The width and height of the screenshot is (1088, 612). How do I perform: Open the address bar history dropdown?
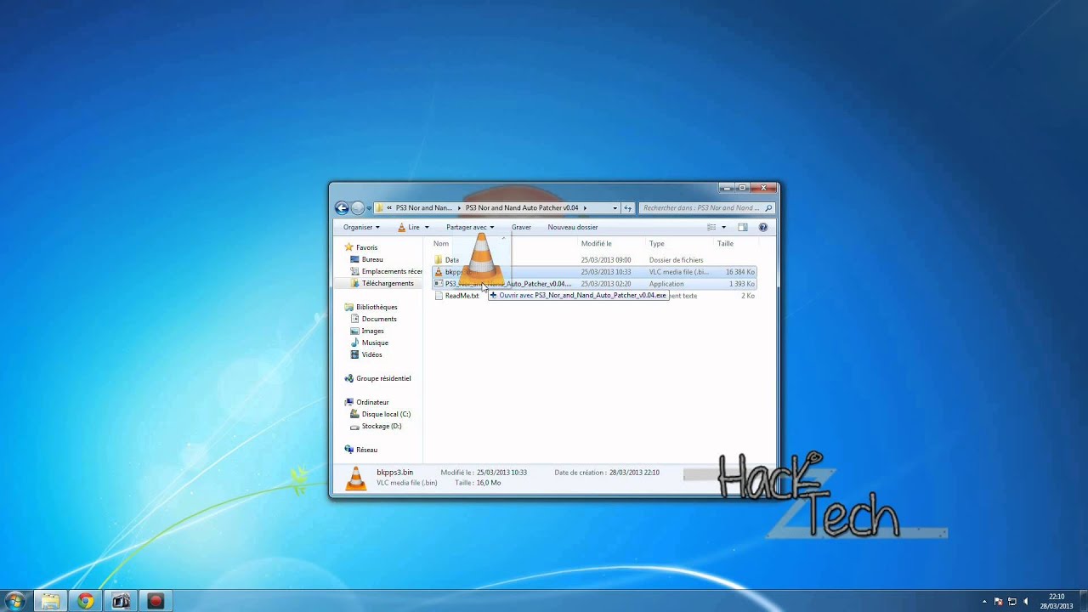point(615,207)
